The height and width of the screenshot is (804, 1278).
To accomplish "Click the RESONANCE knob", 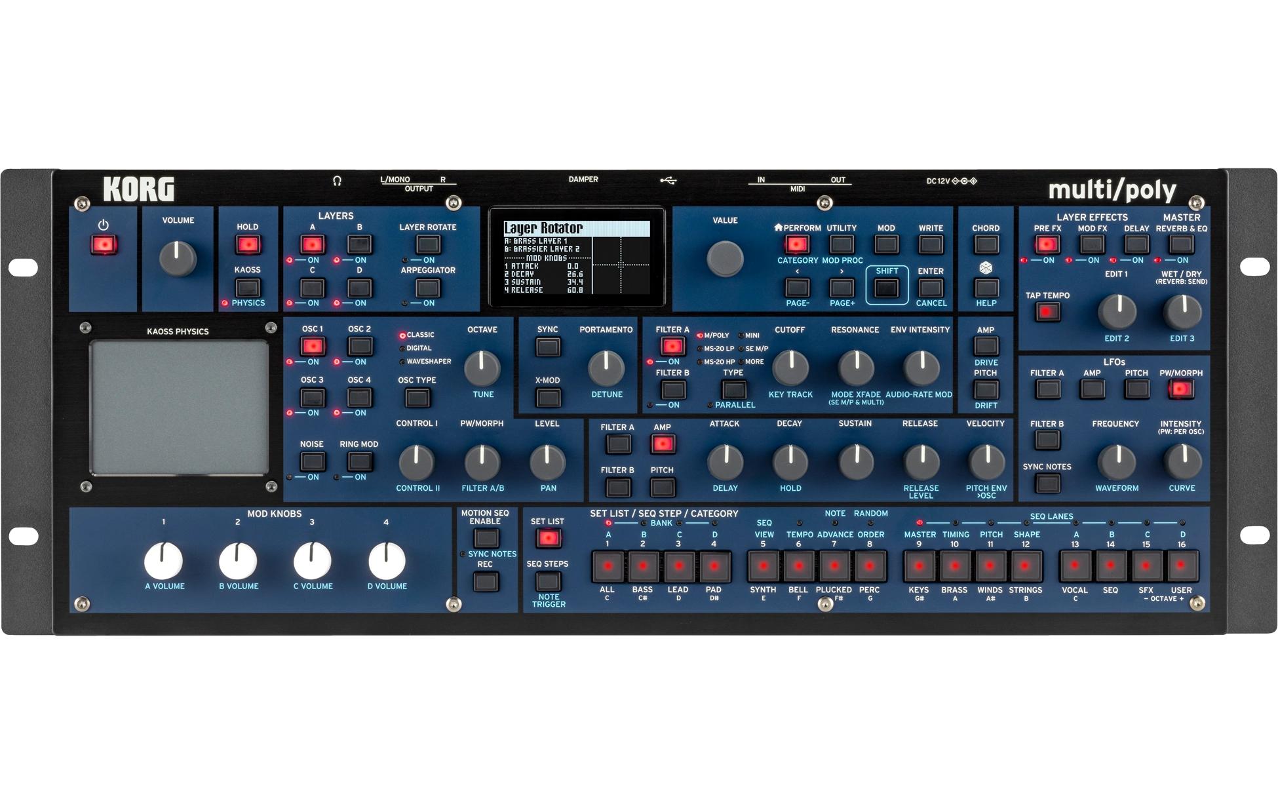I will [x=855, y=368].
